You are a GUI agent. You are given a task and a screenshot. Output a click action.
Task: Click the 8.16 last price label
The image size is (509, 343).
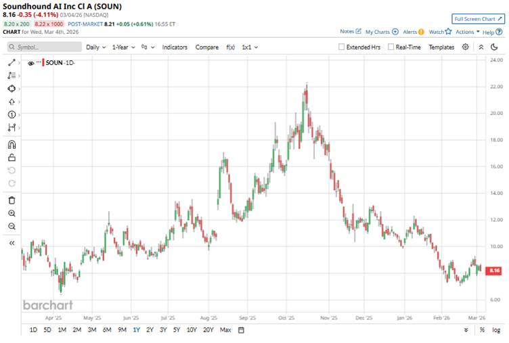[493, 271]
